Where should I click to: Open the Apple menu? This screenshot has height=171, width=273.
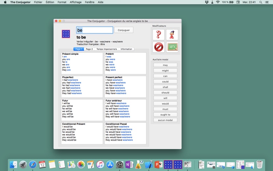5,2
